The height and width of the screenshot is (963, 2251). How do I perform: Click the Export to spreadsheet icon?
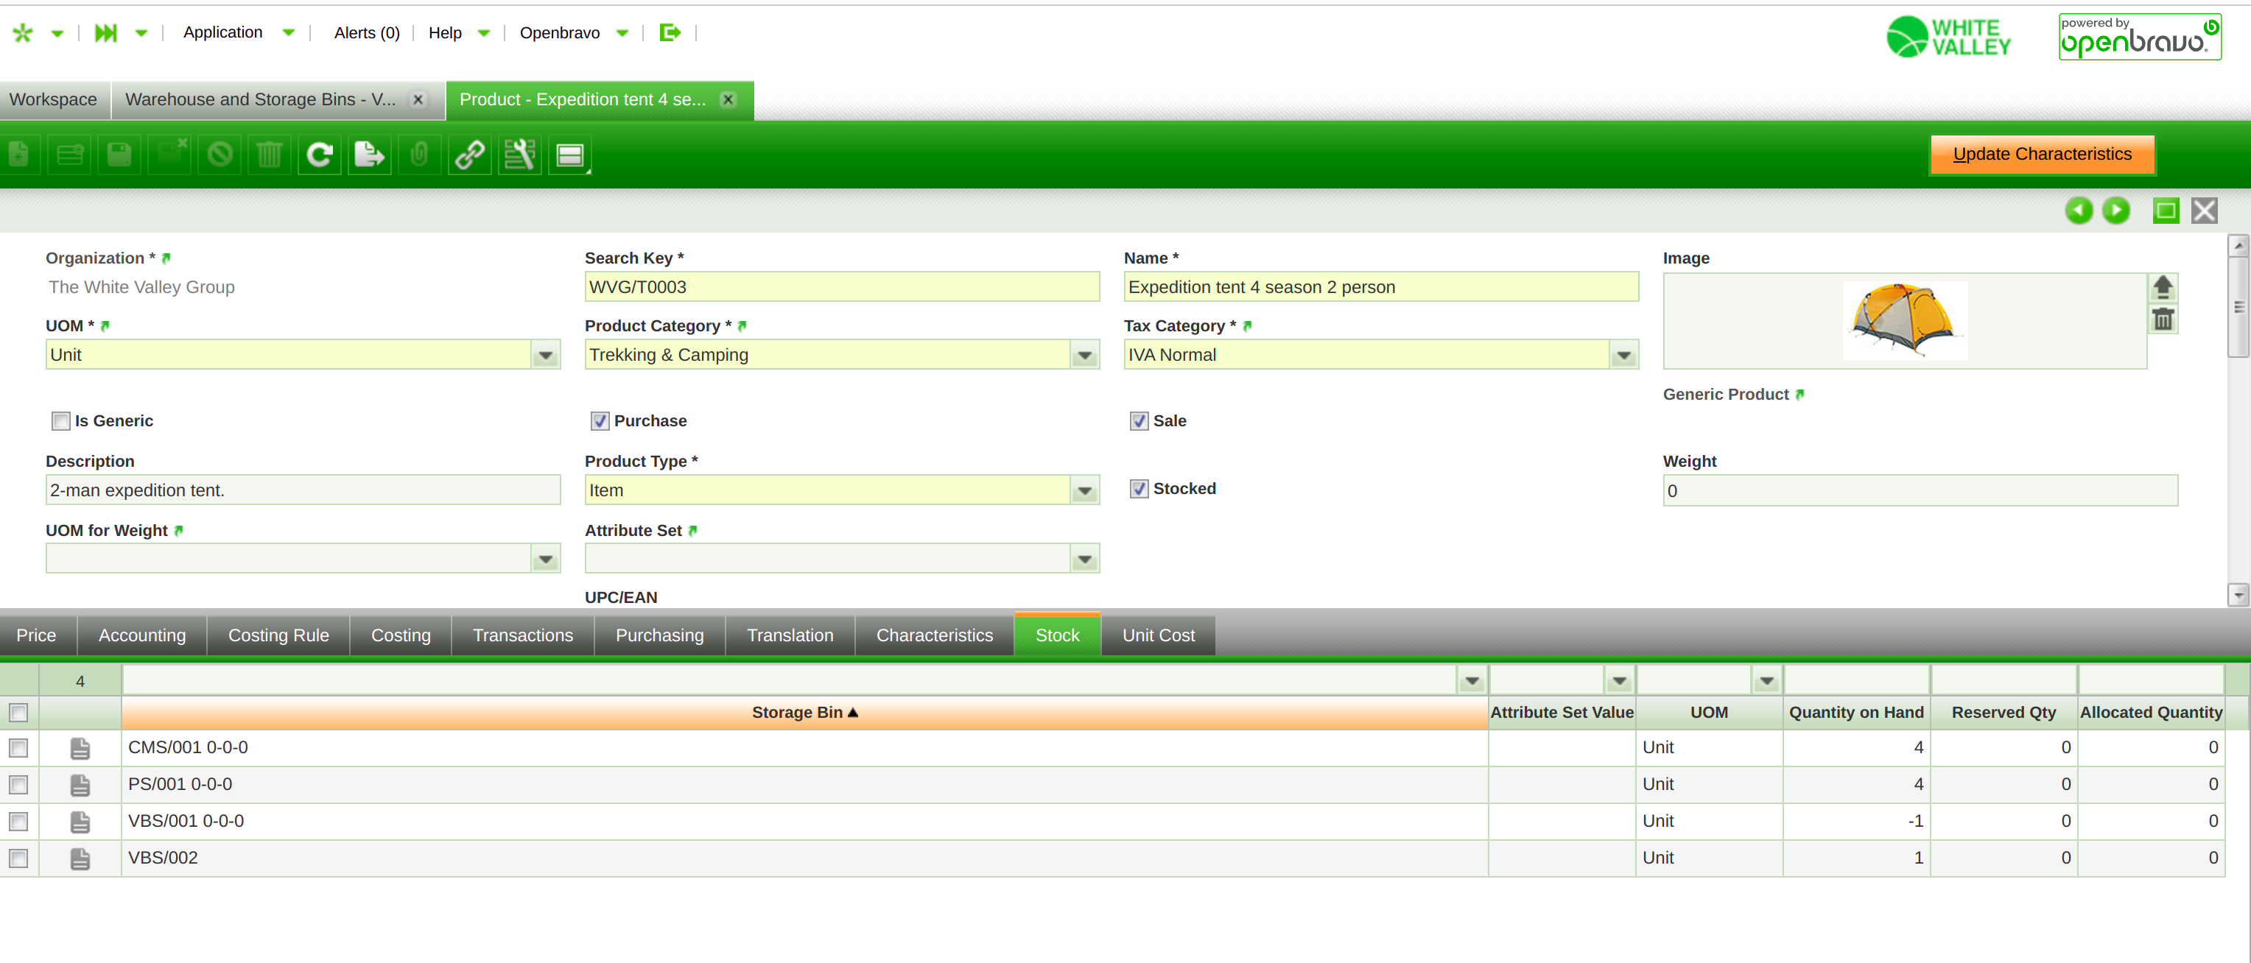tap(369, 155)
